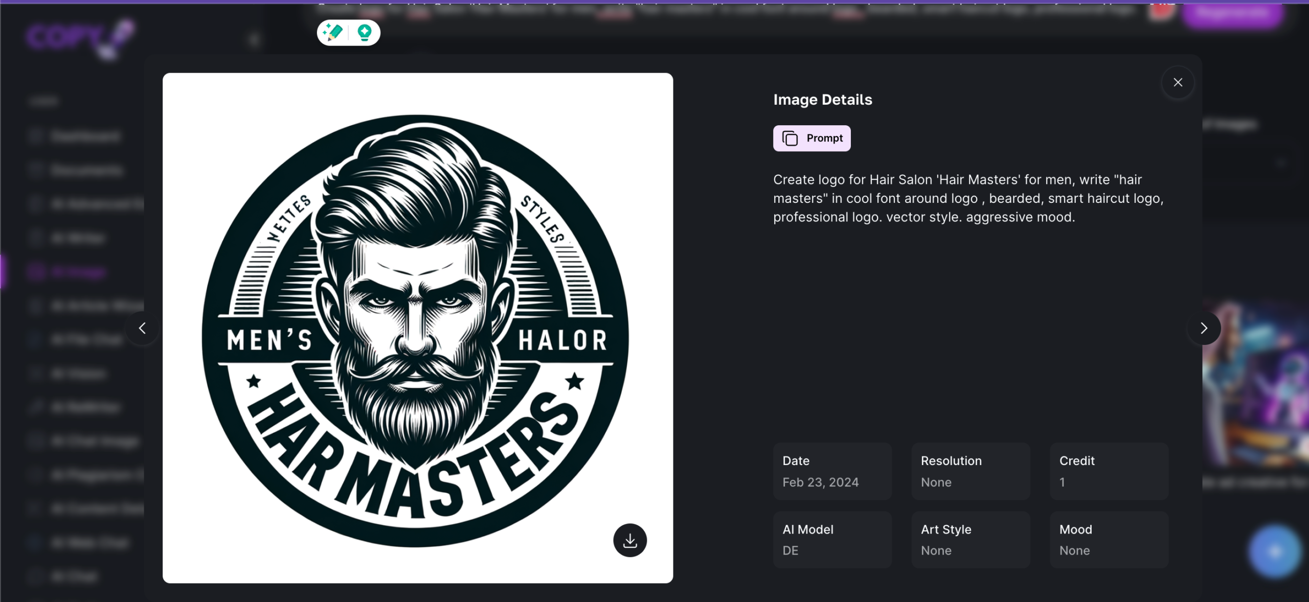Click the blurred Copy logo in sidebar
This screenshot has width=1309, height=602.
(x=79, y=38)
